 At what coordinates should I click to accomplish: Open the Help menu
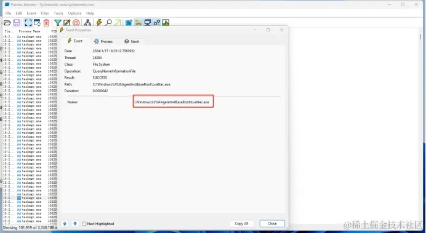[90, 13]
